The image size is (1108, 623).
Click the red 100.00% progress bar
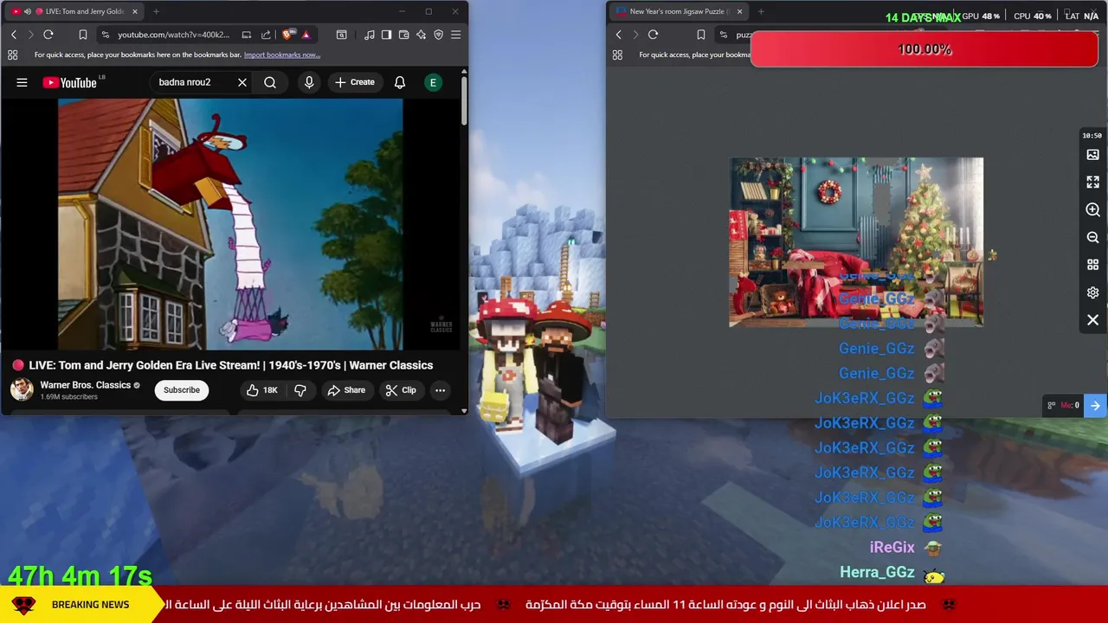pyautogui.click(x=924, y=49)
